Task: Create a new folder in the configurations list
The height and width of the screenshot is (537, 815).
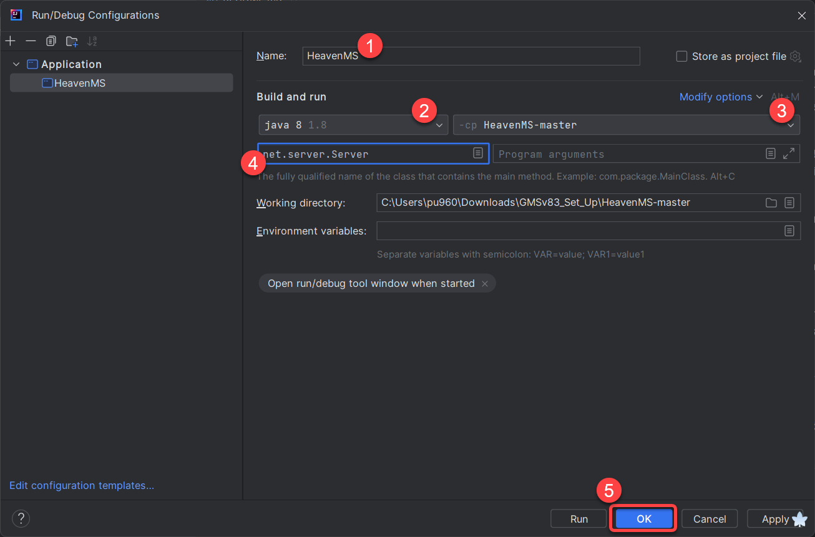Action: click(x=72, y=41)
